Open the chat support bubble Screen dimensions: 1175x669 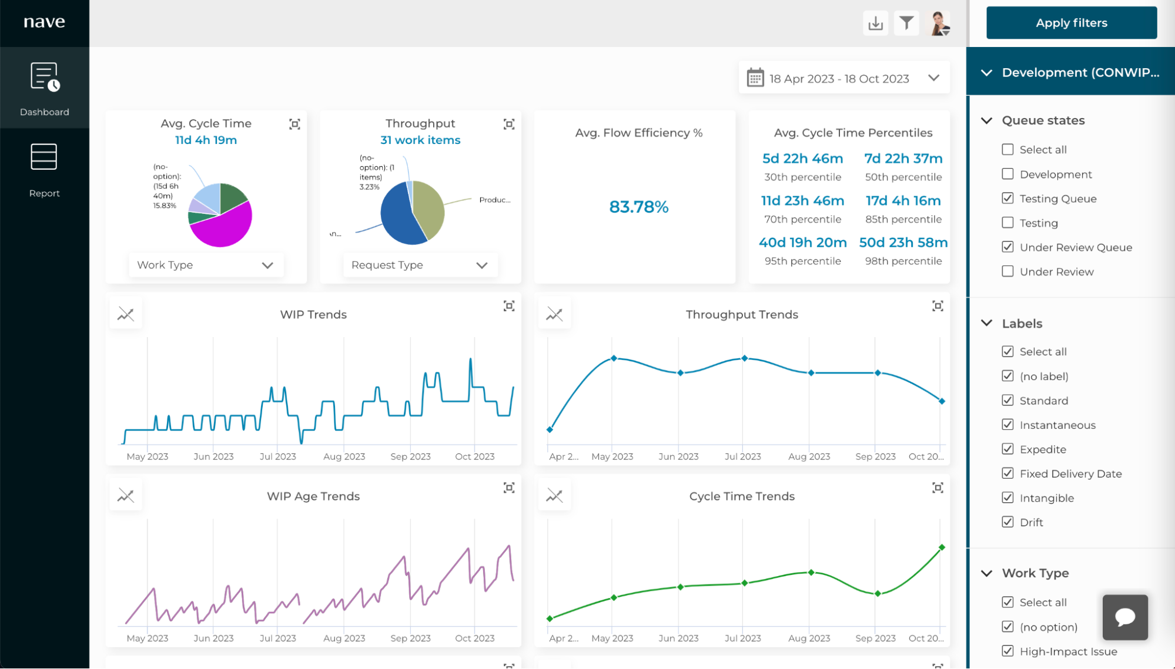1124,617
